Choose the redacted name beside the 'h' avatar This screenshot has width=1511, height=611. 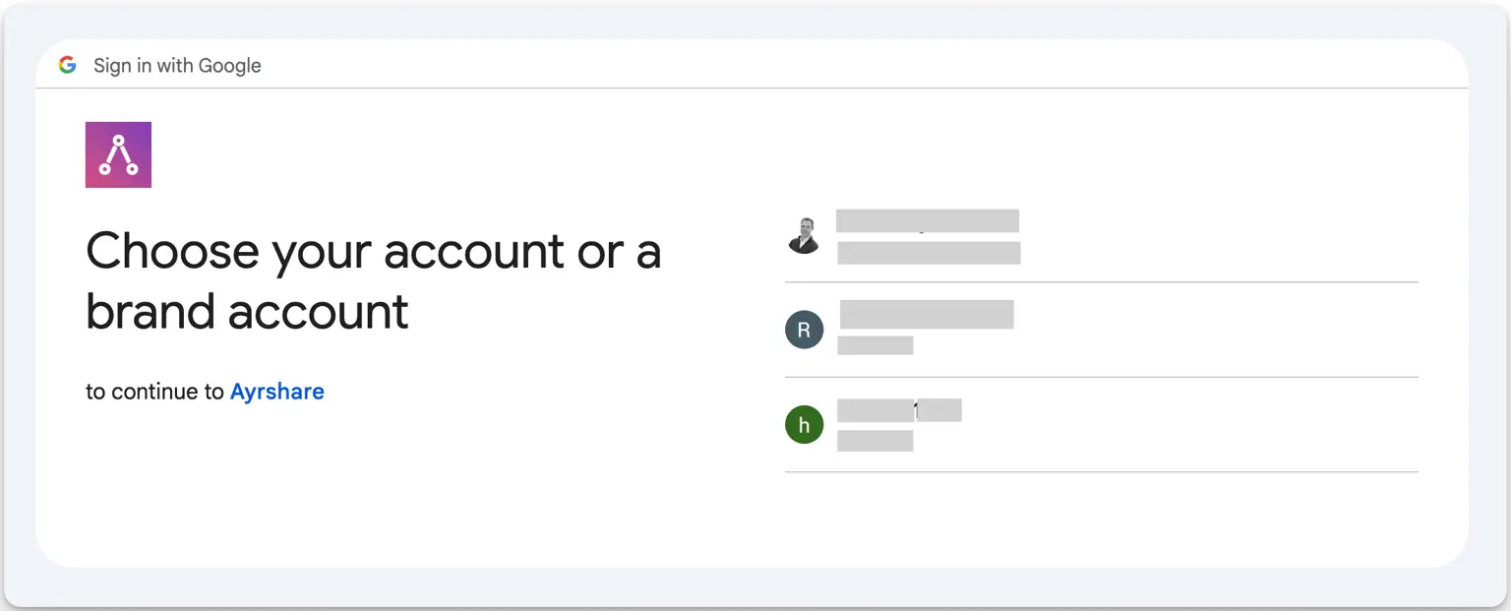tap(898, 410)
